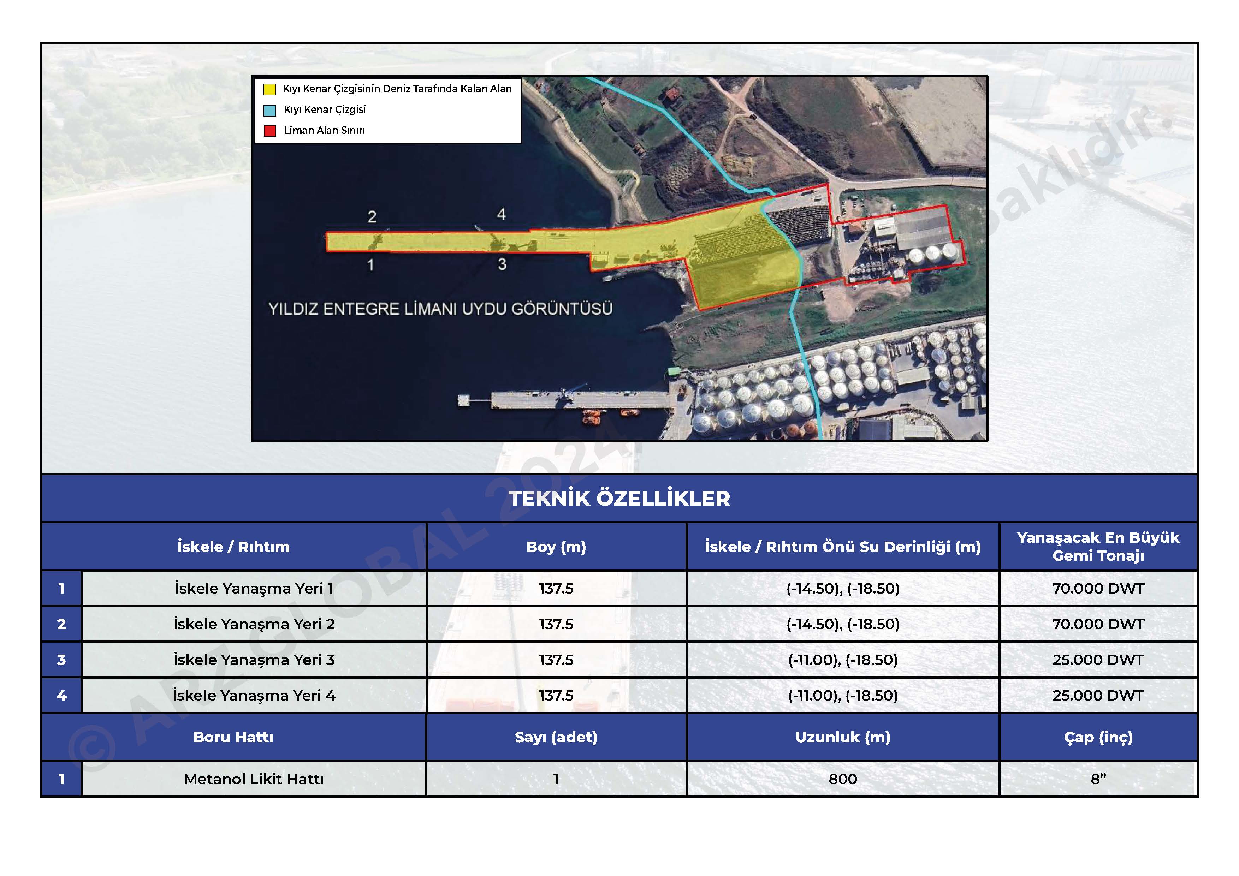This screenshot has width=1239, height=876.
Task: Click 'Yanaşacak En Büyük Gemi Tonajı' header
Action: [1098, 547]
